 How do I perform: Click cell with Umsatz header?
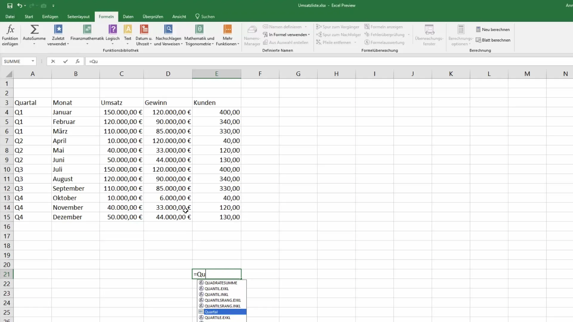pos(121,103)
